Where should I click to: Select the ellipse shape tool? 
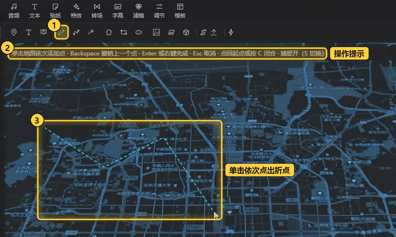138,32
